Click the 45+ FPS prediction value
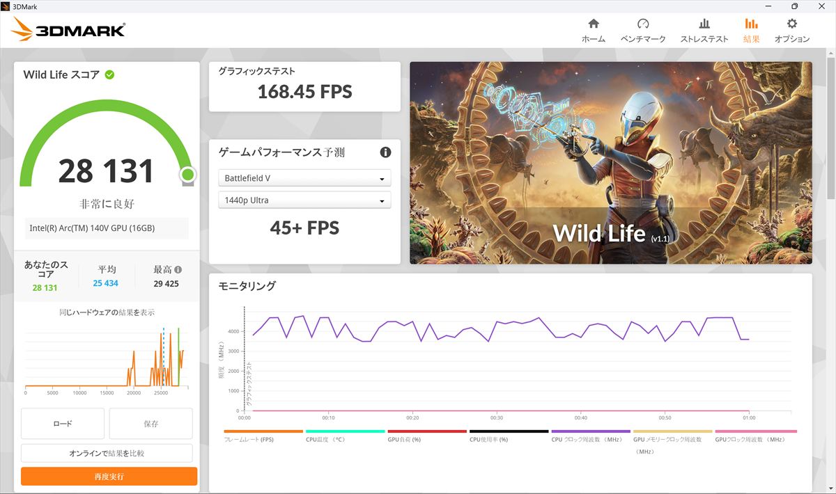 pyautogui.click(x=304, y=228)
